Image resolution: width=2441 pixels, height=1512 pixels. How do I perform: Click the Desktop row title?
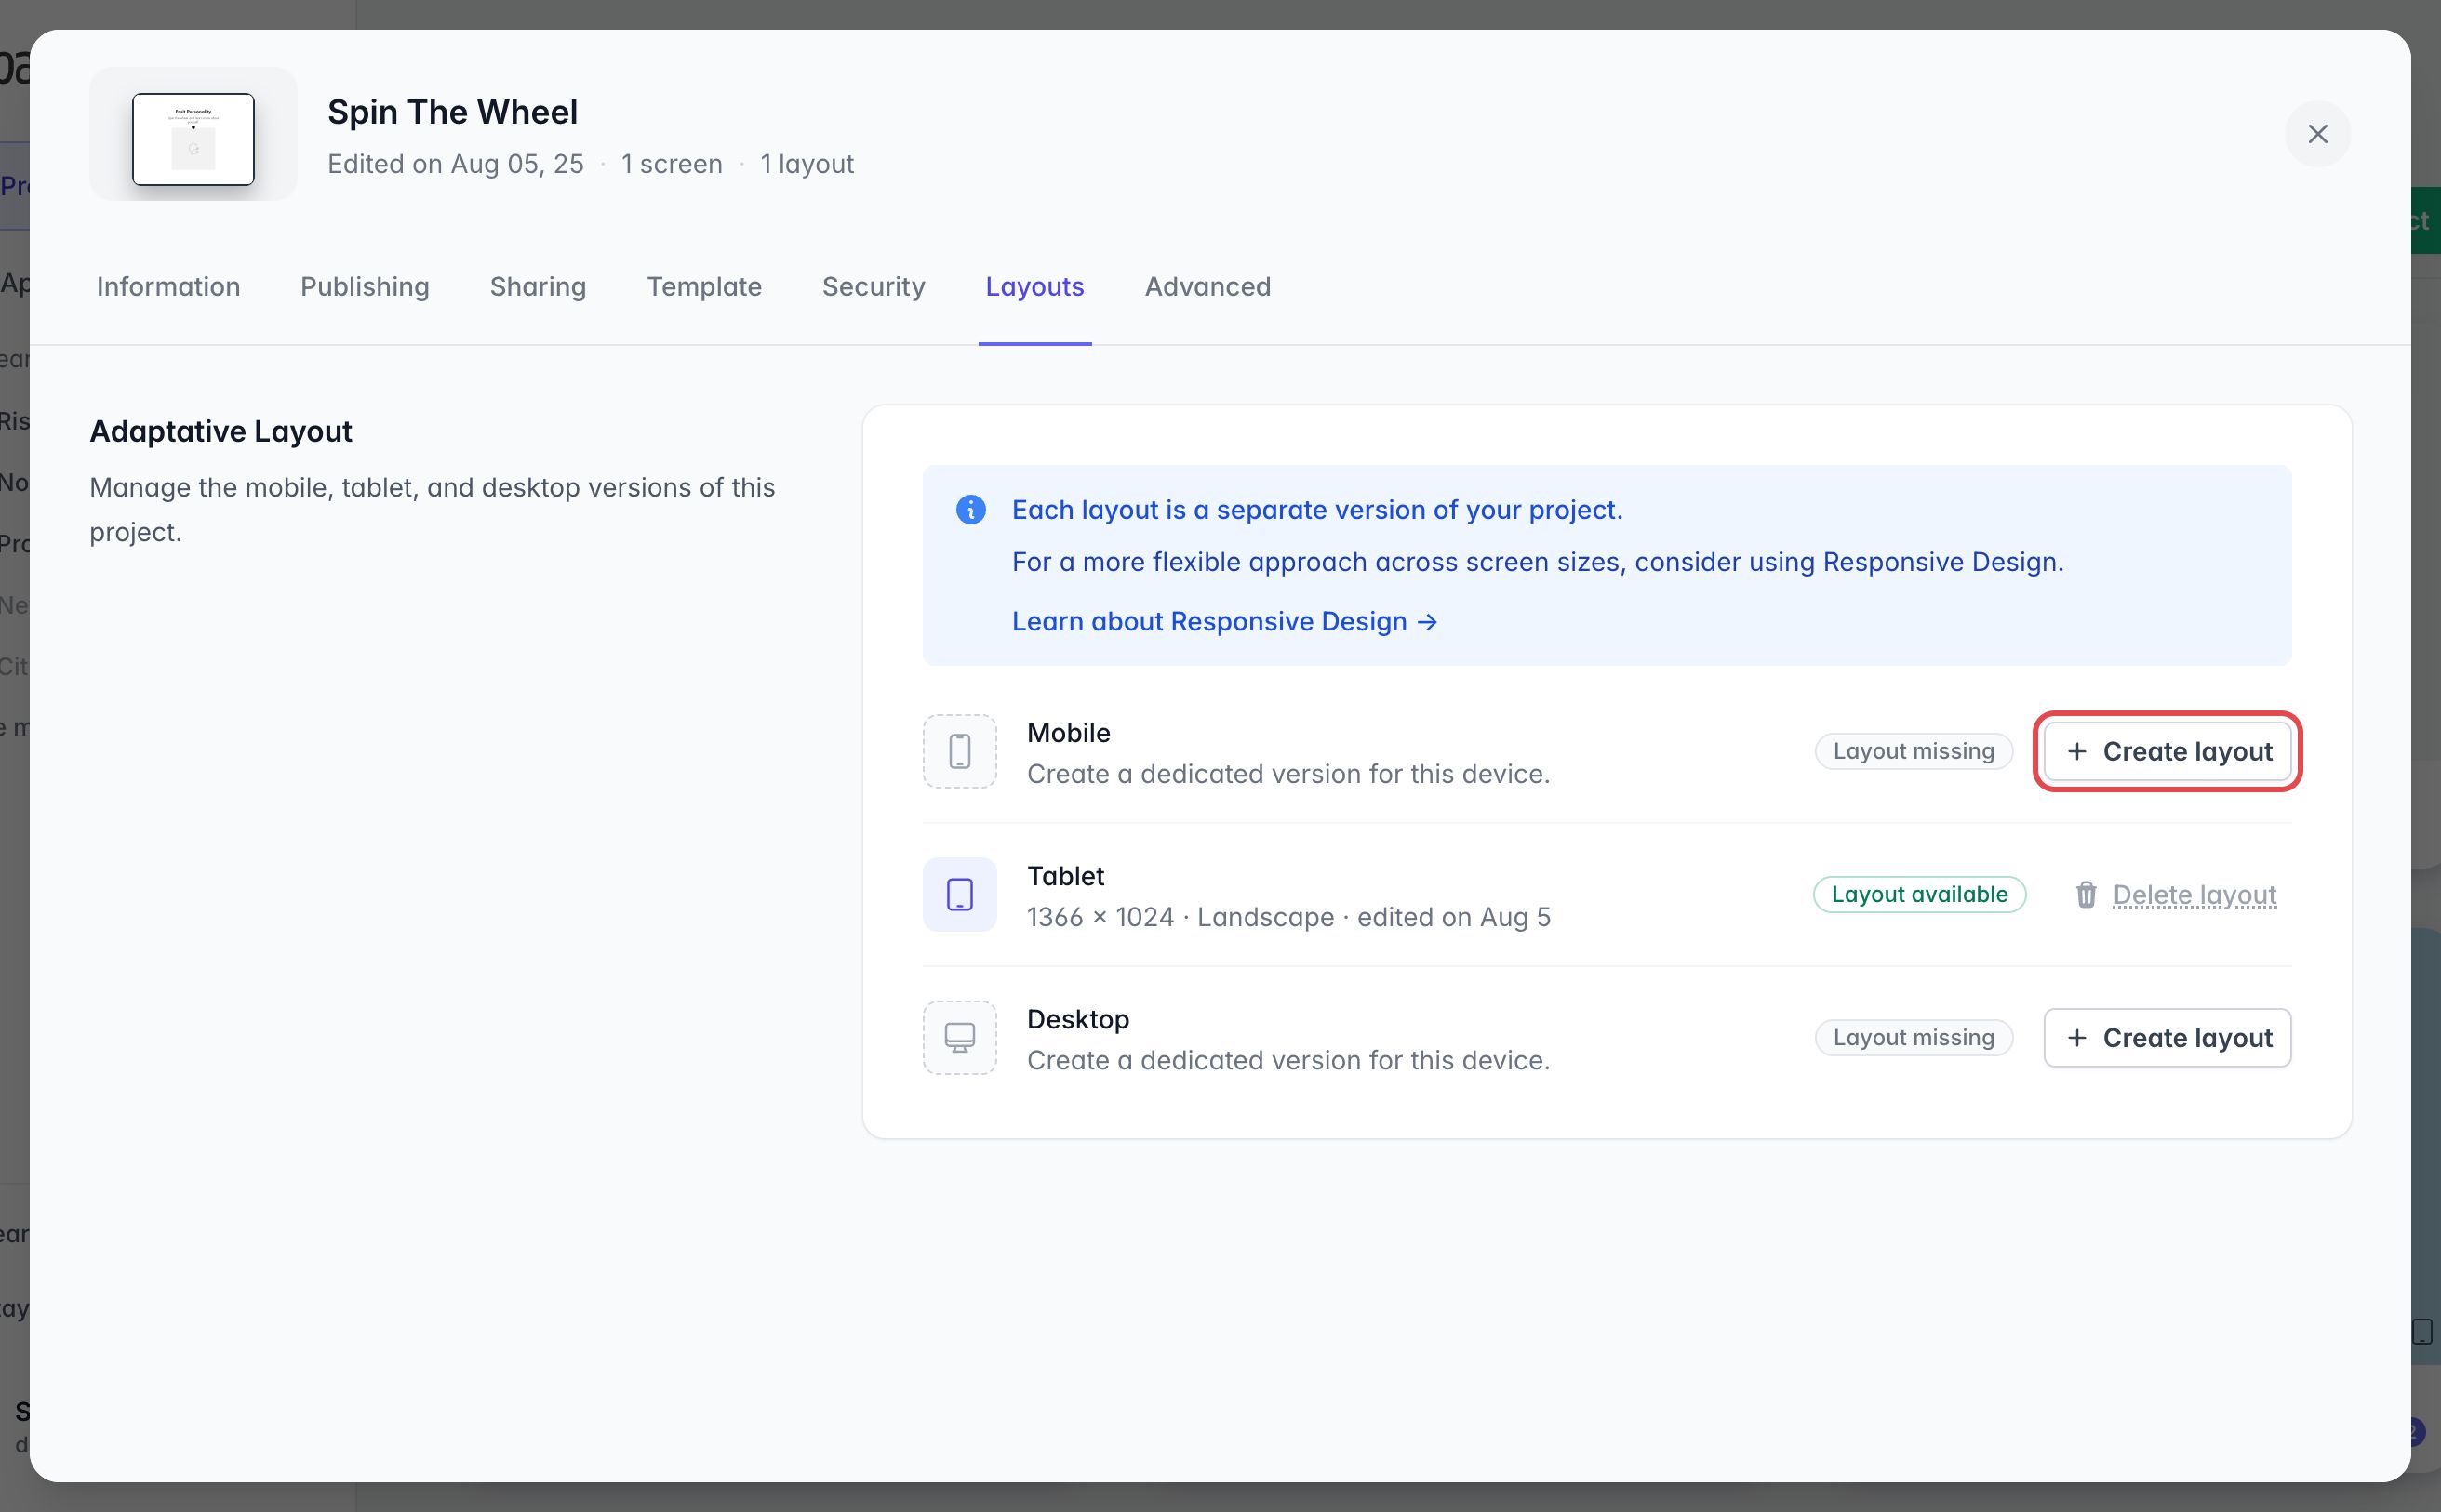click(1077, 1020)
